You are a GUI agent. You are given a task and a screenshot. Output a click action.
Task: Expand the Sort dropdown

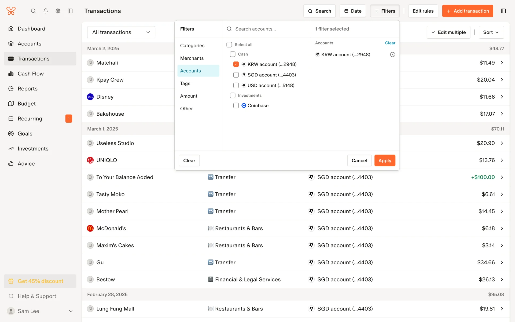pos(491,32)
